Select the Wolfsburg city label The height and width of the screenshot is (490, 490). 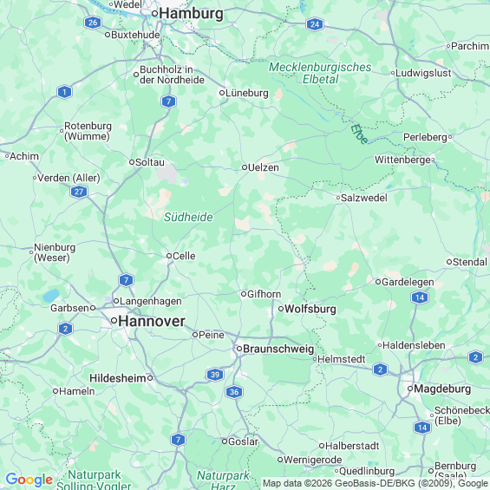310,309
